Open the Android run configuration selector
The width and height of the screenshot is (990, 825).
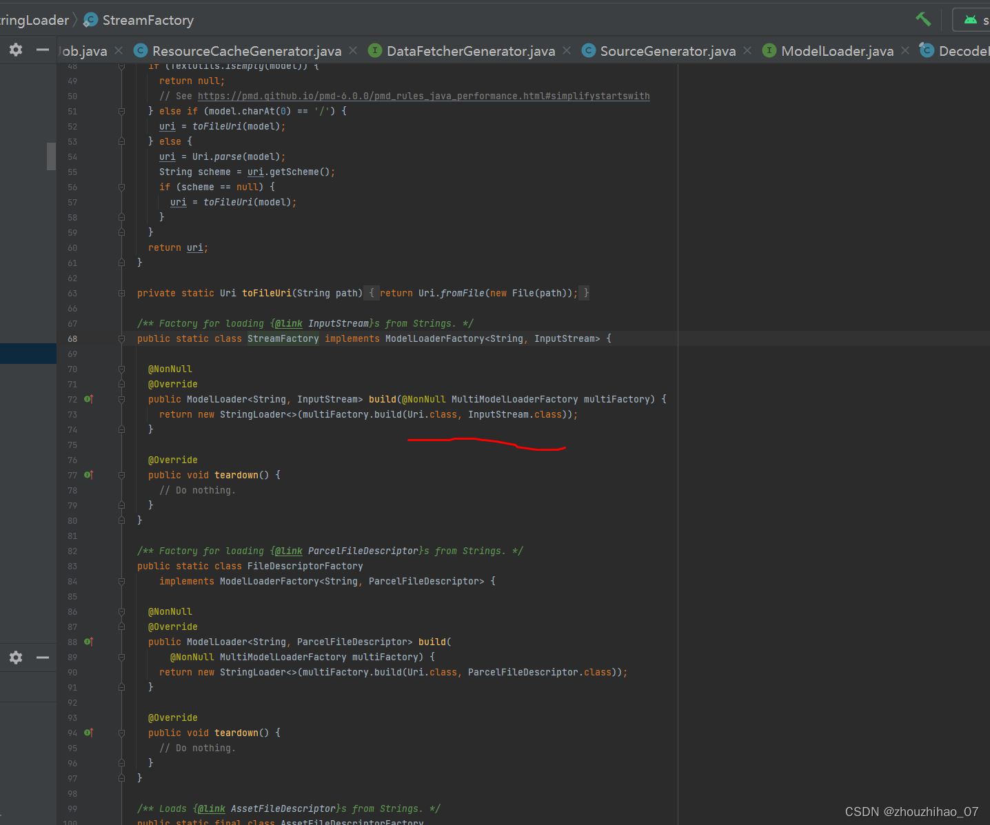pos(972,20)
